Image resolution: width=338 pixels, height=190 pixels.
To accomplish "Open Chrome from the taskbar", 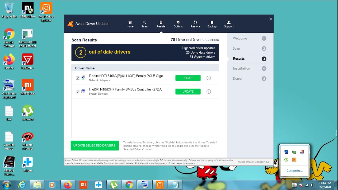I will 129,185.
